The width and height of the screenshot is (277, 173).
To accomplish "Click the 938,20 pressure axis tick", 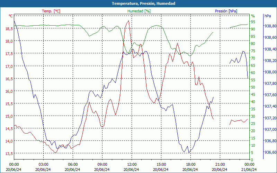I will click(270, 61).
